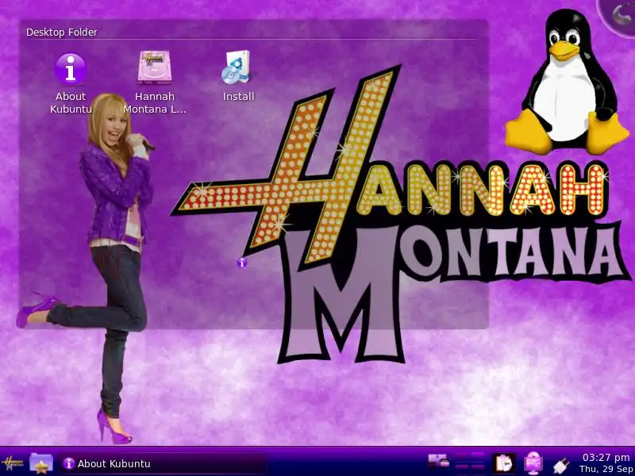Screen dimensions: 635x476
Task: Open the starred folder in the panel
Action: [41, 463]
